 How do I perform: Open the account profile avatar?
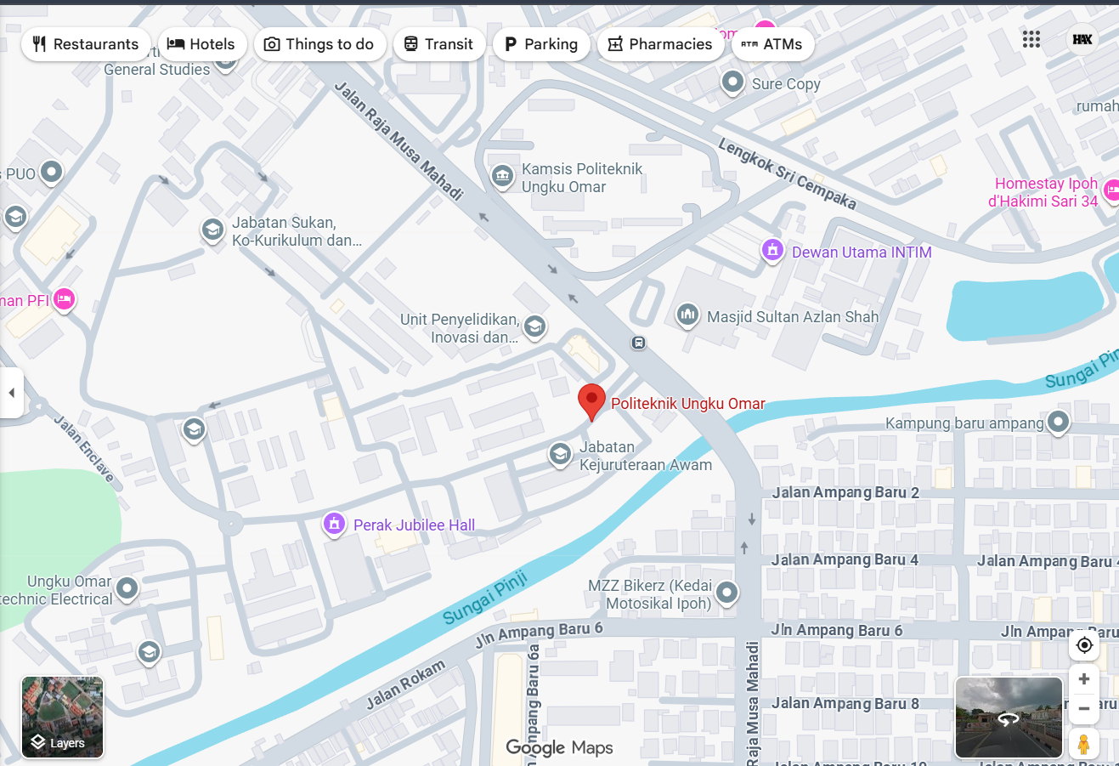click(x=1082, y=39)
